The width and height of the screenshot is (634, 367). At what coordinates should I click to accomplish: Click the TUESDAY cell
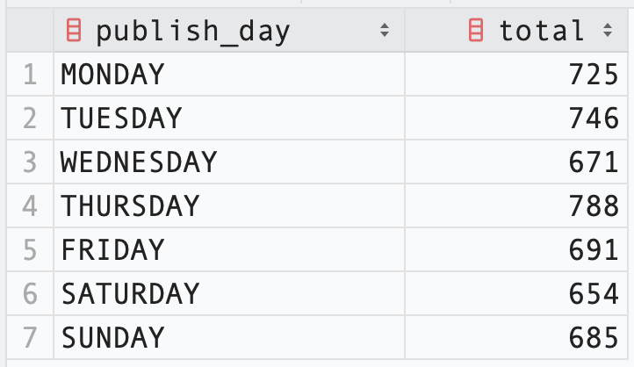click(229, 119)
